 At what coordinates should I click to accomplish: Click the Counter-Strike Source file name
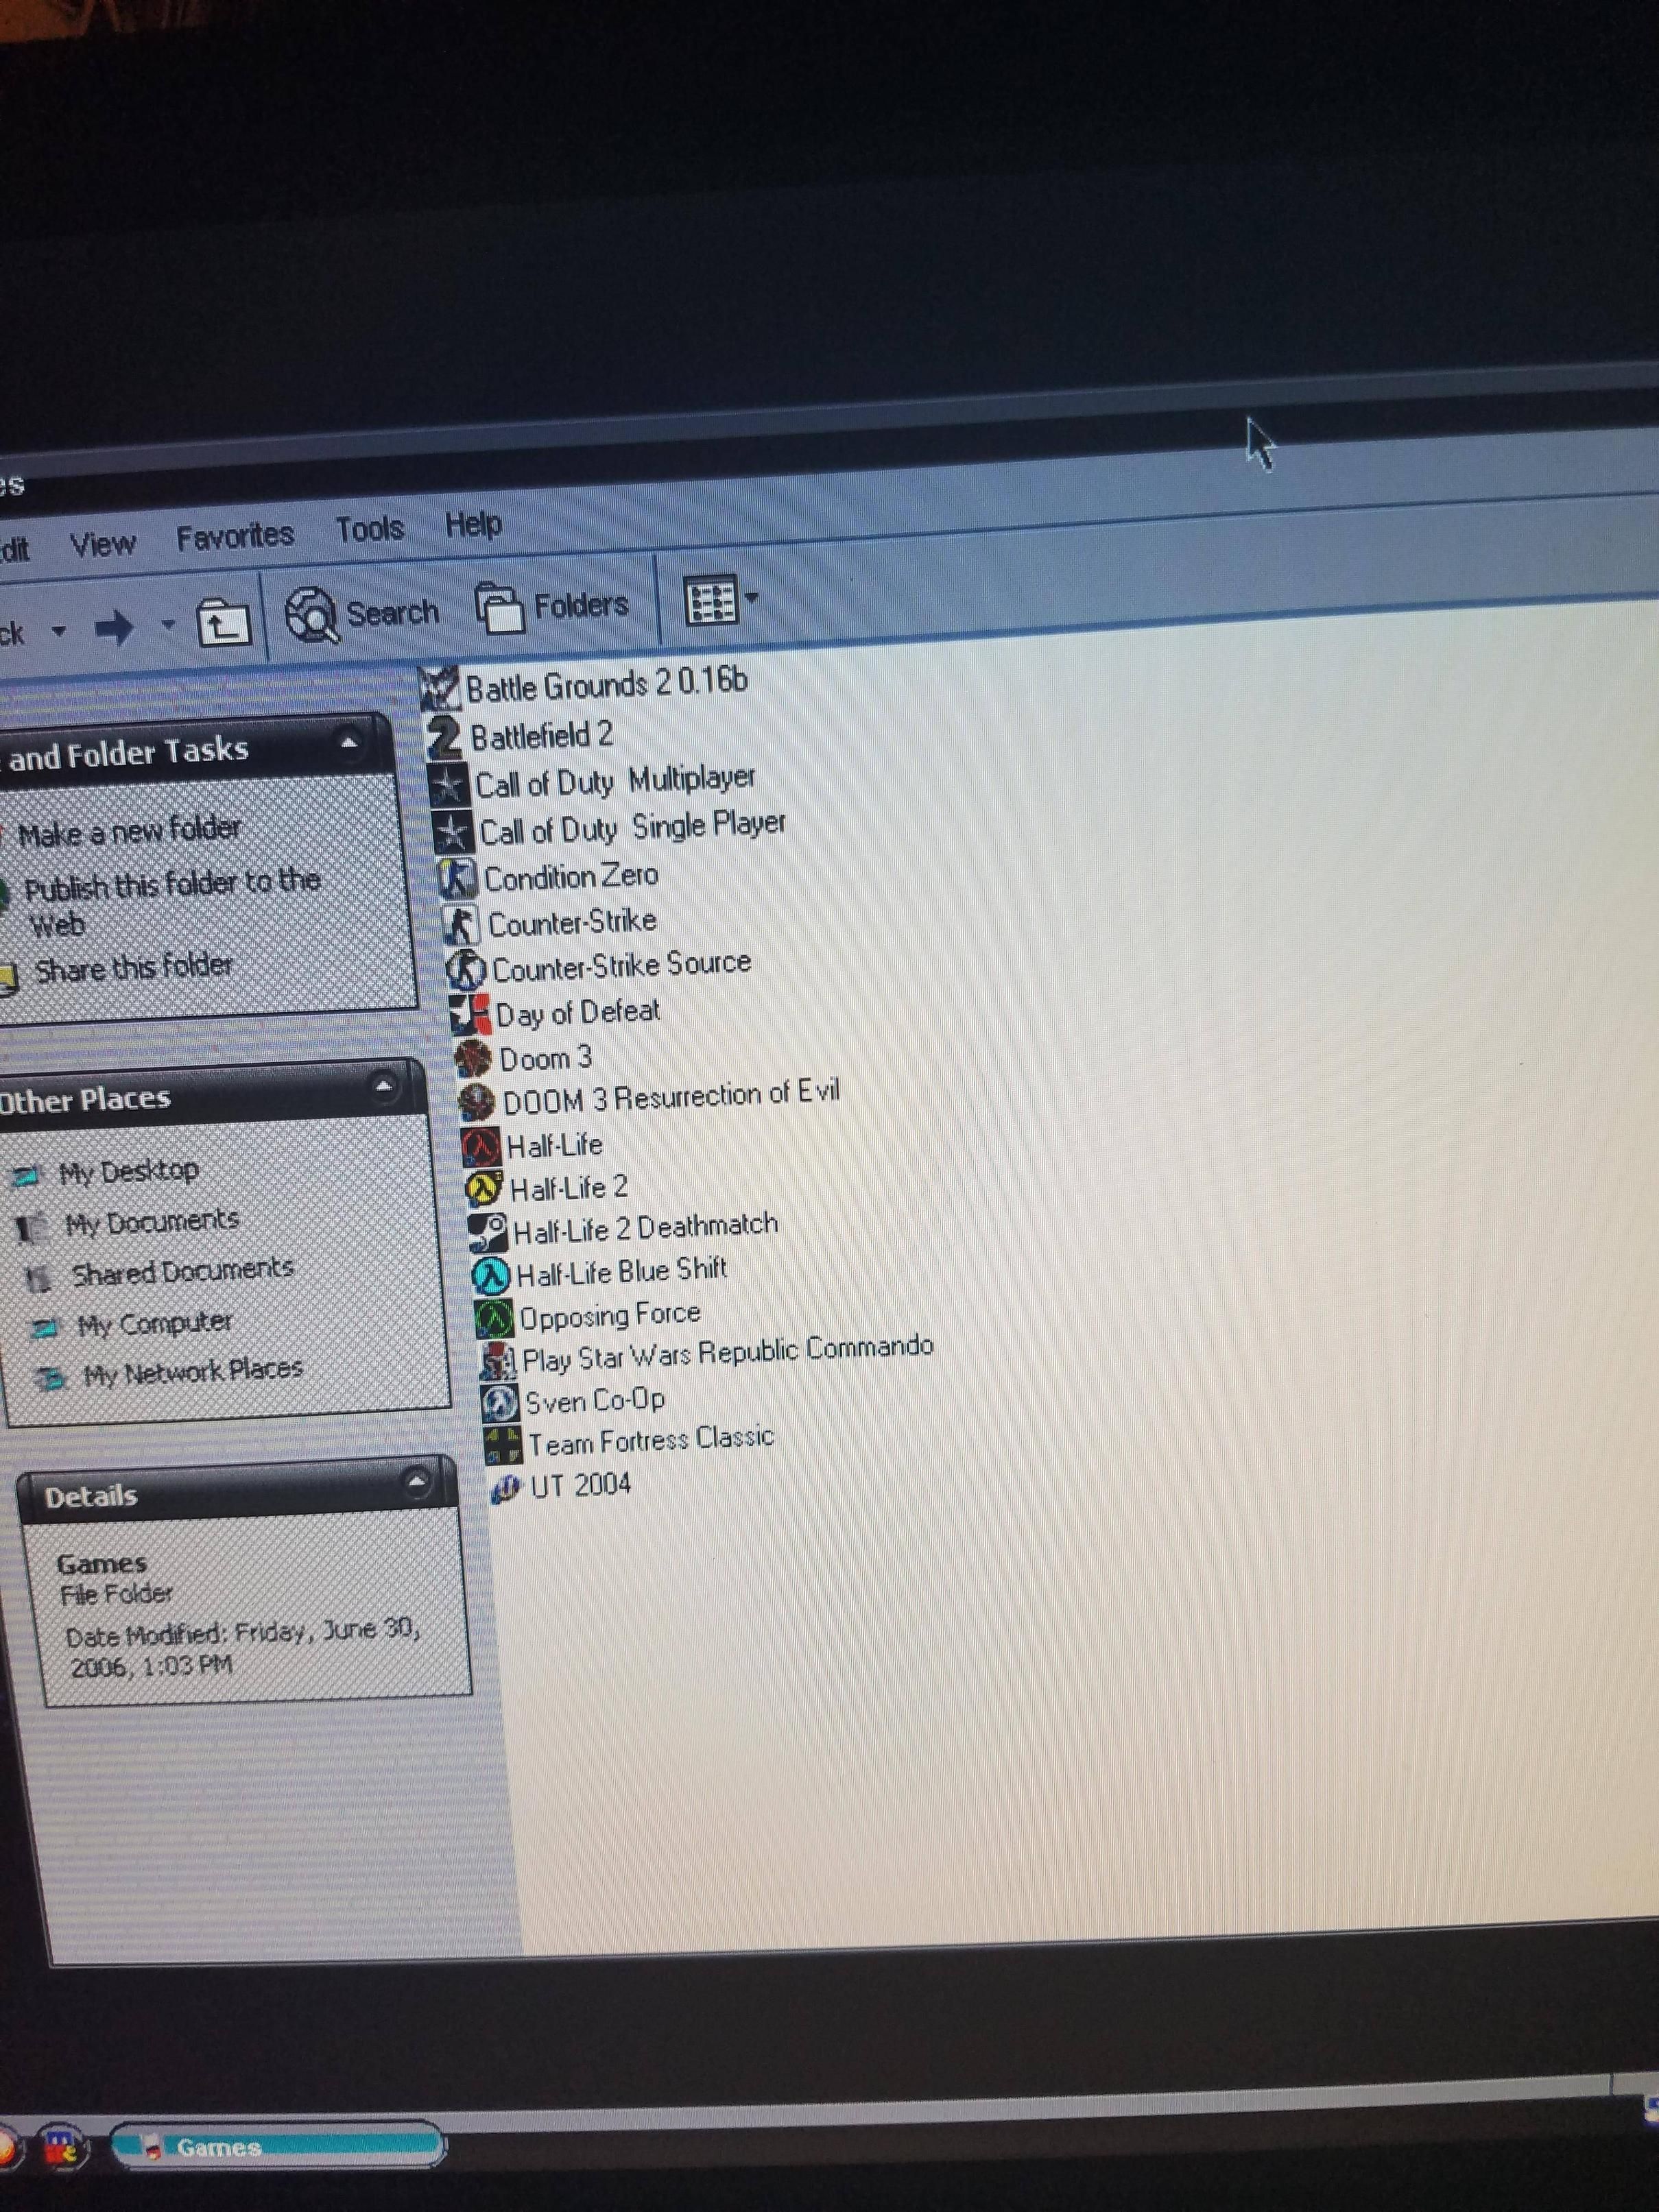coord(621,966)
